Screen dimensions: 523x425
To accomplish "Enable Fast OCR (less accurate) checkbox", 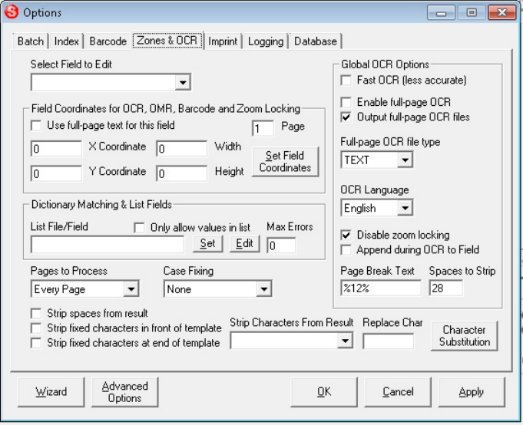I will 346,81.
